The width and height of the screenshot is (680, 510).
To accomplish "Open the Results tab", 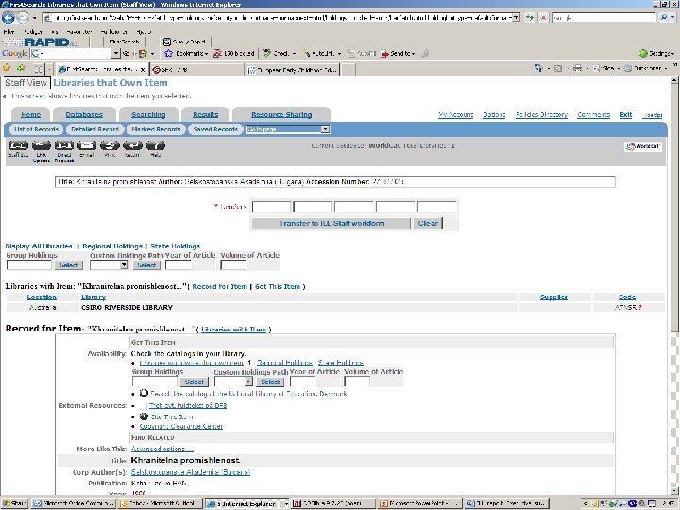I will [x=205, y=114].
